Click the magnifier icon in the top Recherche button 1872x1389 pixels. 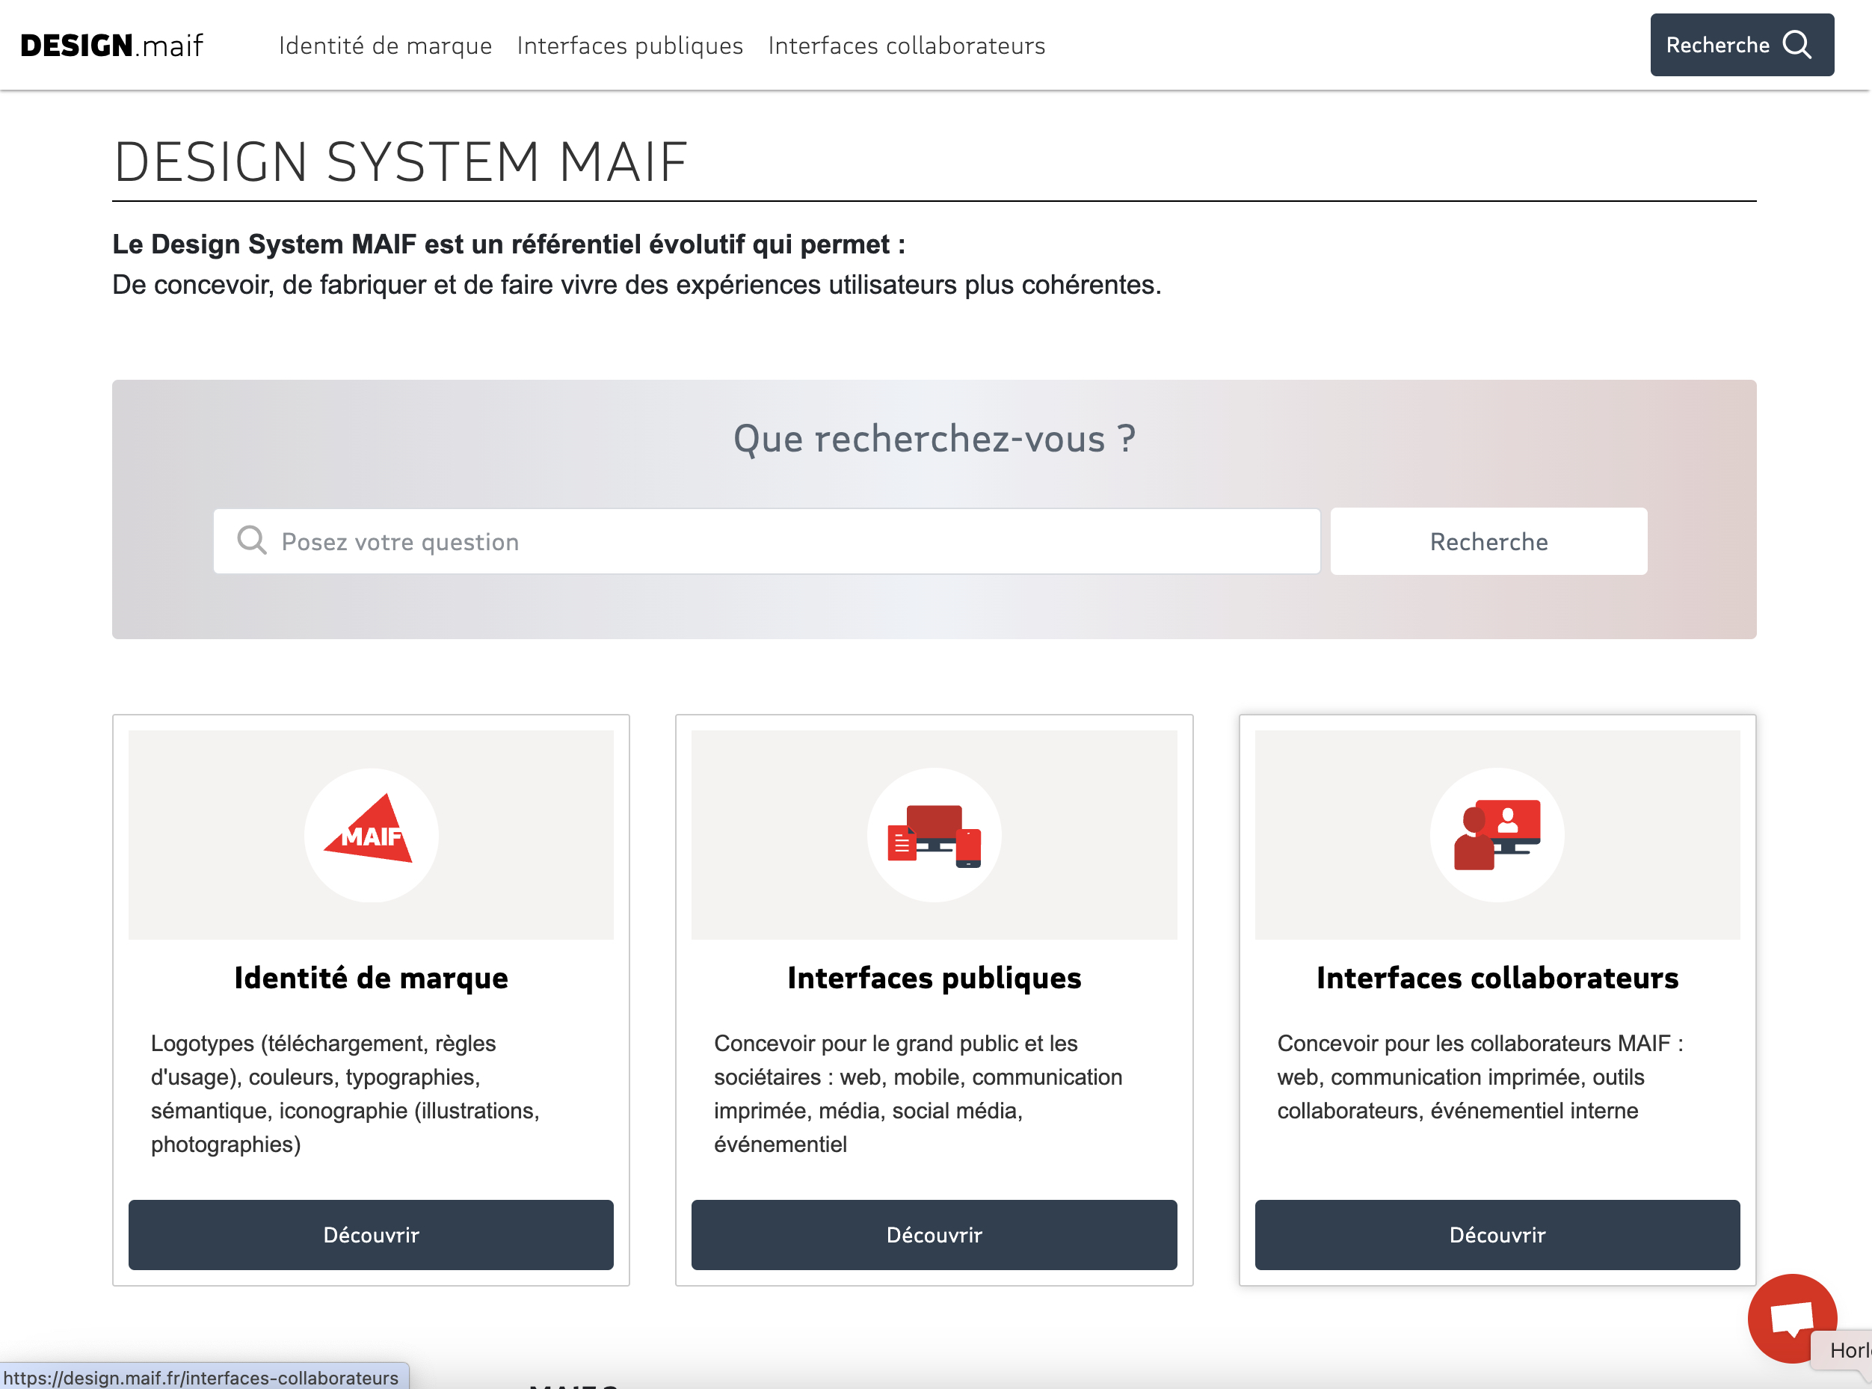pos(1797,45)
